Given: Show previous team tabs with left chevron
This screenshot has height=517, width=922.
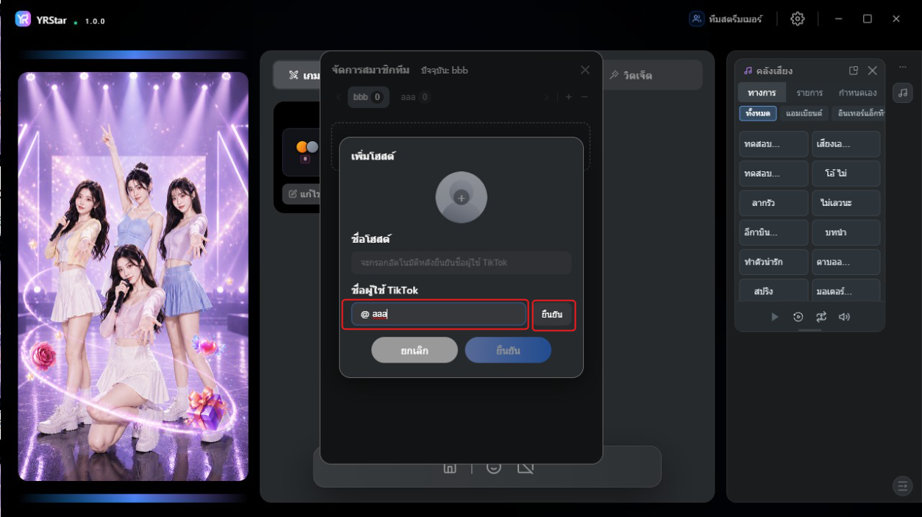Looking at the screenshot, I should point(339,97).
